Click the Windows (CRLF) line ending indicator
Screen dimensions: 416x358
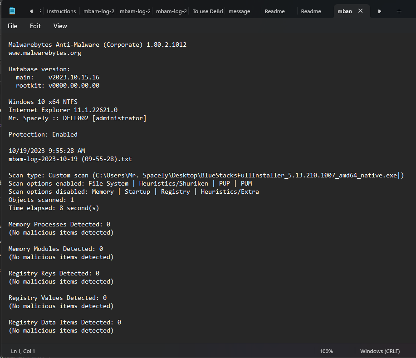380,351
